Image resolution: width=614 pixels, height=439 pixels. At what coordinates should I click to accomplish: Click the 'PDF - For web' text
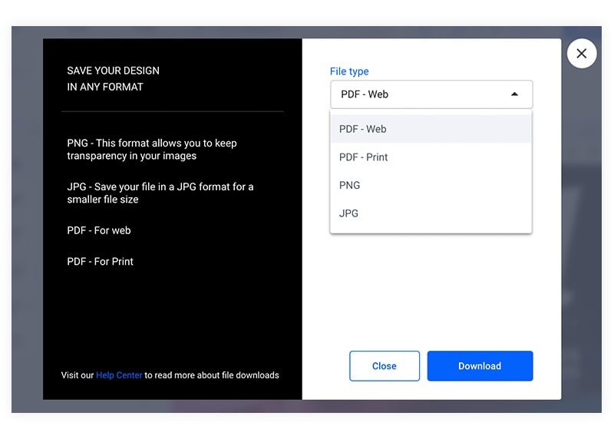pos(99,230)
